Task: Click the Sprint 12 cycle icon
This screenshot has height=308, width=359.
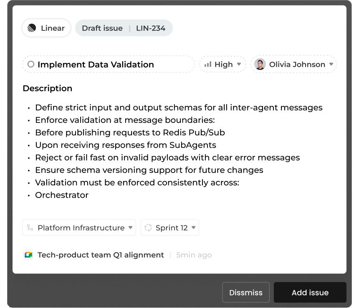Action: [148, 228]
